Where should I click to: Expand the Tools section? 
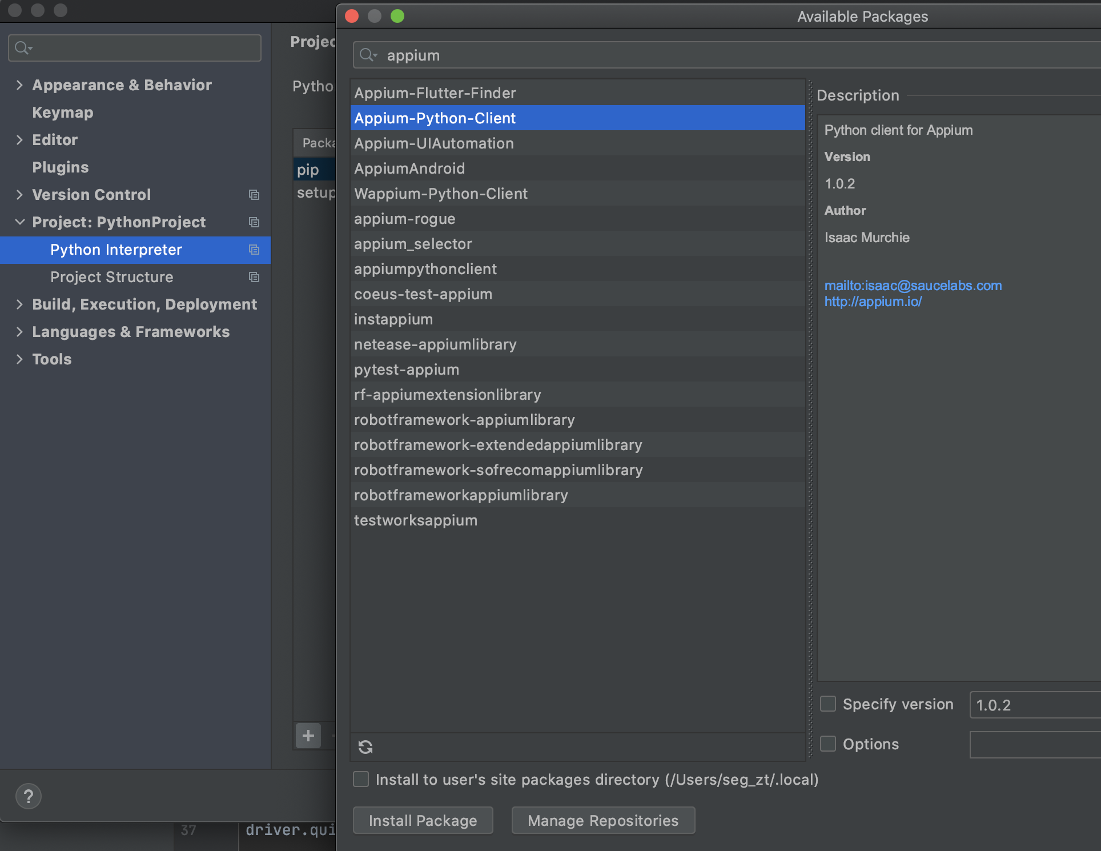click(x=19, y=359)
